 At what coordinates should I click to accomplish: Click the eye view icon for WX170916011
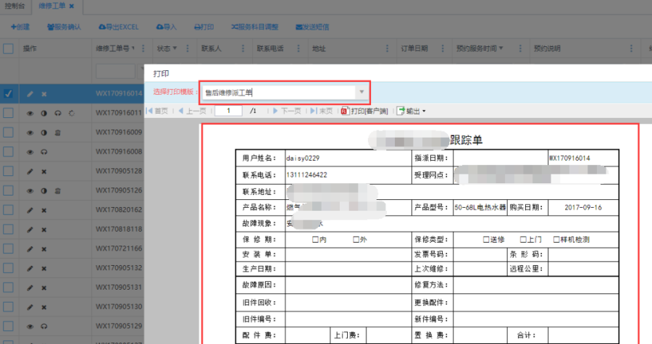(x=30, y=113)
